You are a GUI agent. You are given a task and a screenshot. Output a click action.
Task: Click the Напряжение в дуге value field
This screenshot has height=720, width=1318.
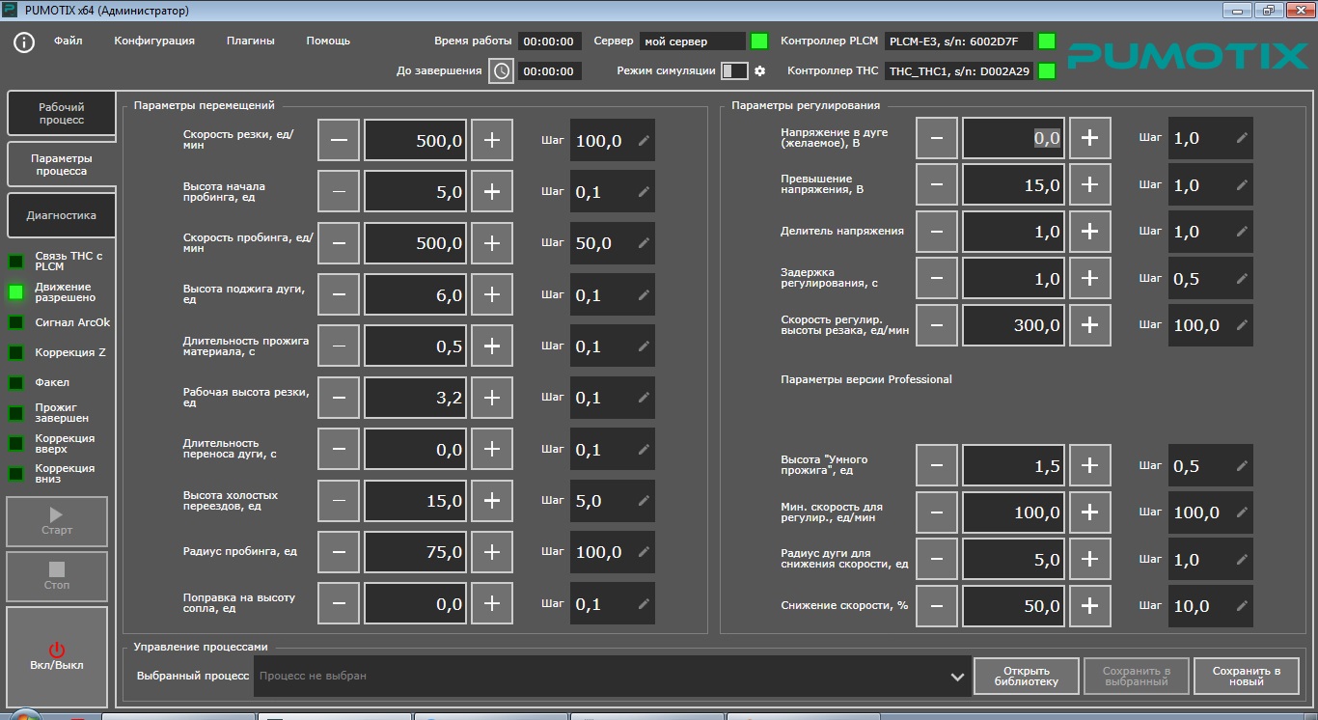tap(1013, 138)
